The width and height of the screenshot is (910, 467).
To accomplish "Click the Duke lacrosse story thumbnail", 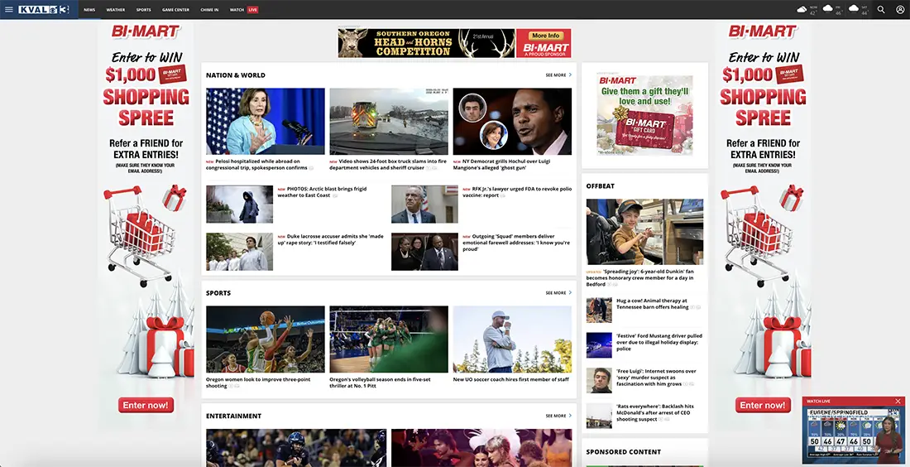I will 239,252.
